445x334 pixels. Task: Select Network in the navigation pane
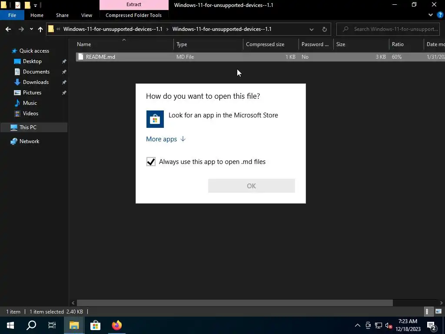coord(29,141)
